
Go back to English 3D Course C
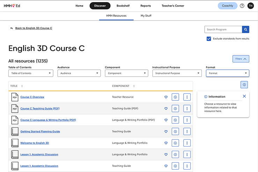34,28
